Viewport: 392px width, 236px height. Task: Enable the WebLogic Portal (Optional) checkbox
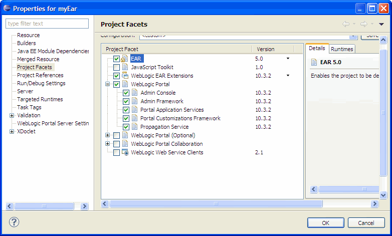coord(116,135)
